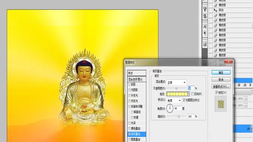
Task: Click the angle field showing 90
Action: click(177, 109)
